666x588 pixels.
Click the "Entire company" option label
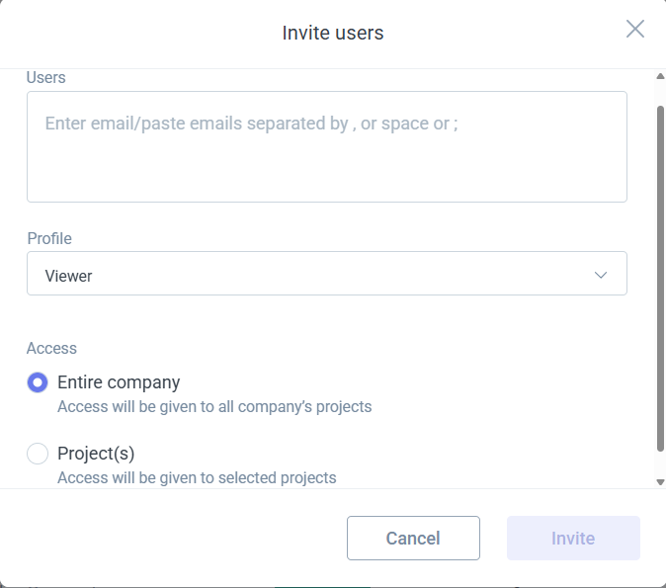(119, 382)
